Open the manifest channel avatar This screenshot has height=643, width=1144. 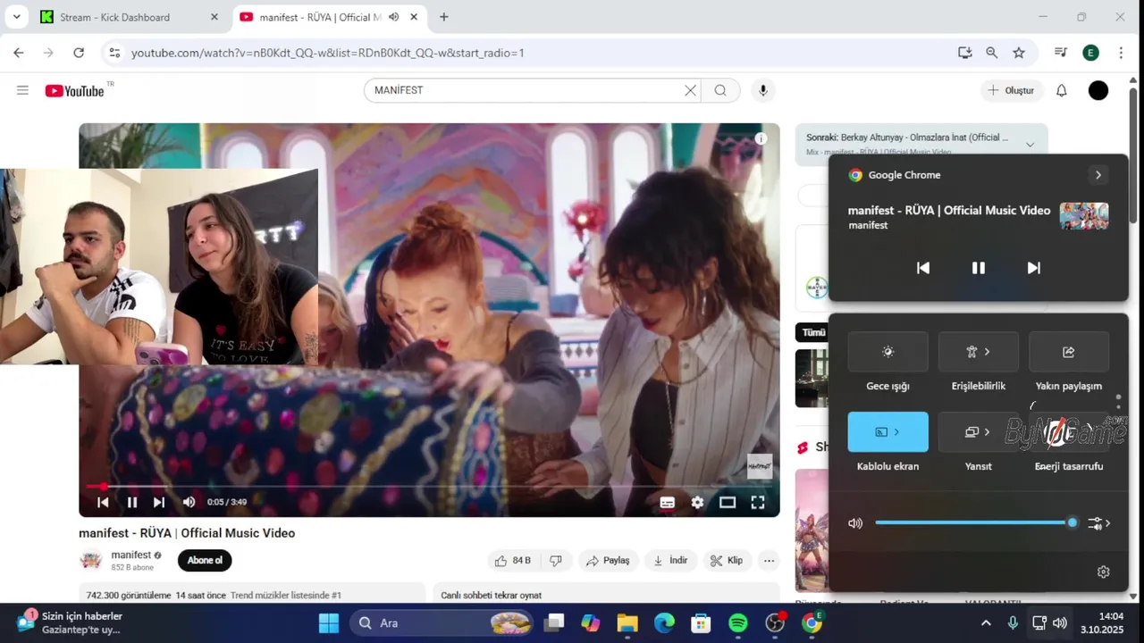tap(91, 561)
